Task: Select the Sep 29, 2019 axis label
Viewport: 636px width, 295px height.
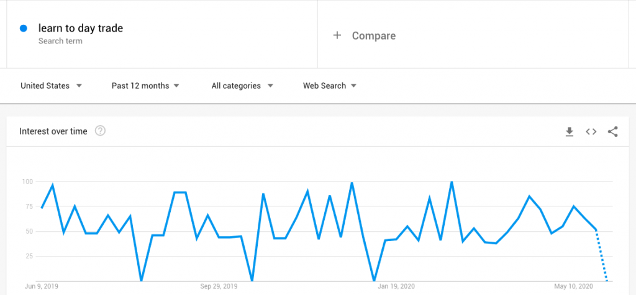Action: 219,286
